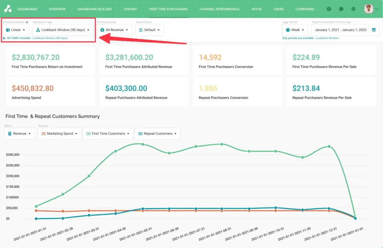
Task: Click the All Traffic Included gear icon
Action: 4,38
